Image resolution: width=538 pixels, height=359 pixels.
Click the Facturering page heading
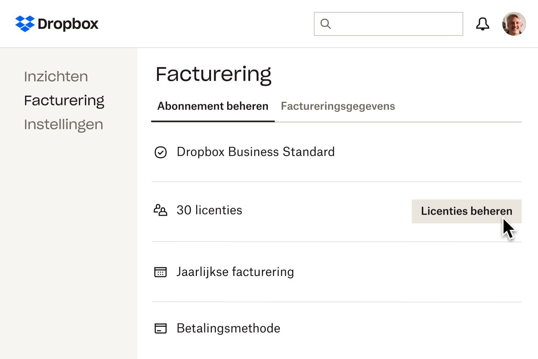click(214, 74)
